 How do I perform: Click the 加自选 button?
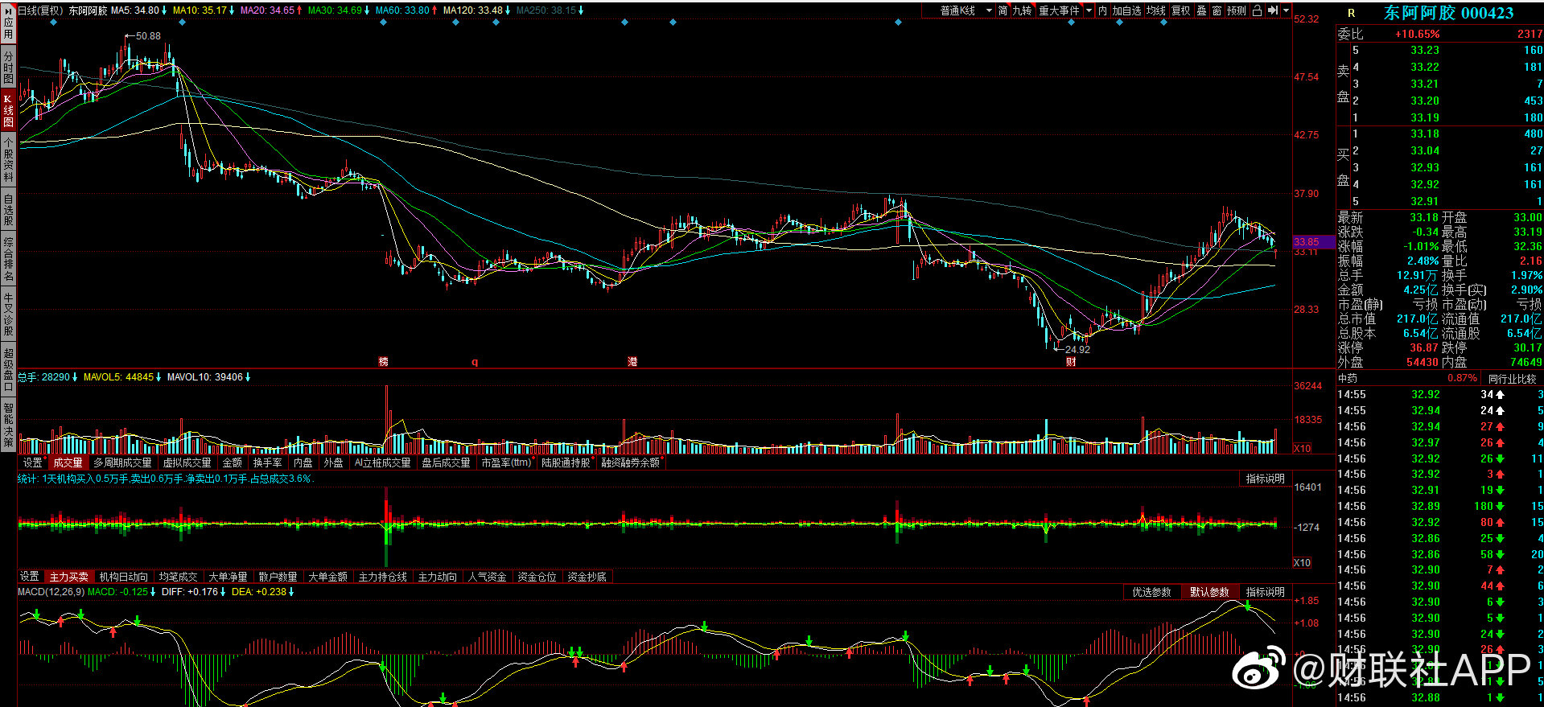click(1126, 10)
